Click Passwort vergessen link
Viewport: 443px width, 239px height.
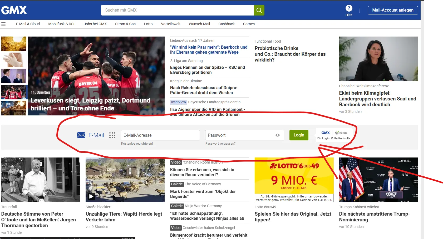pos(220,144)
